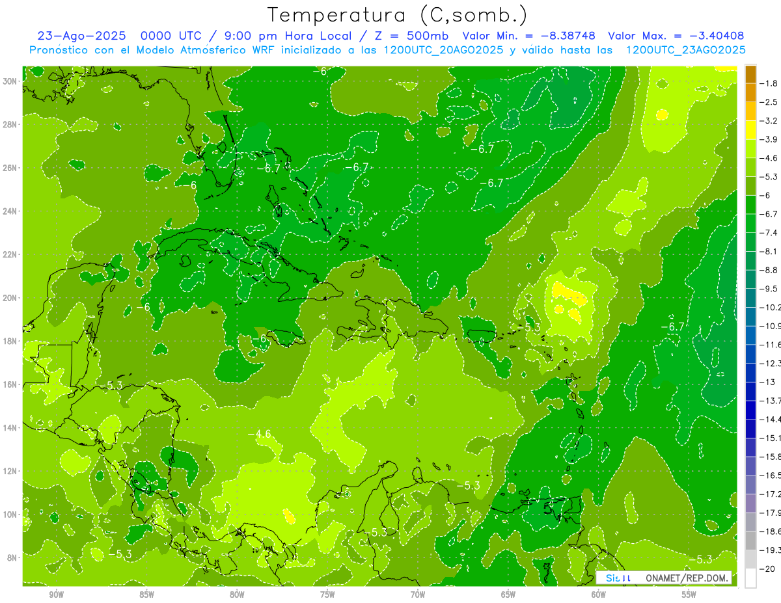Click the "28N" latitude axis label
781x603 pixels.
tap(11, 124)
